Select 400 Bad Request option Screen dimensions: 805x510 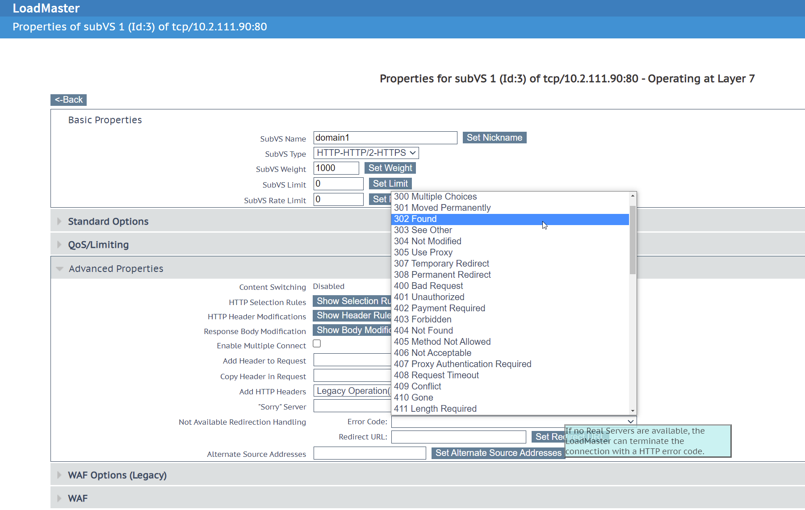coord(510,286)
